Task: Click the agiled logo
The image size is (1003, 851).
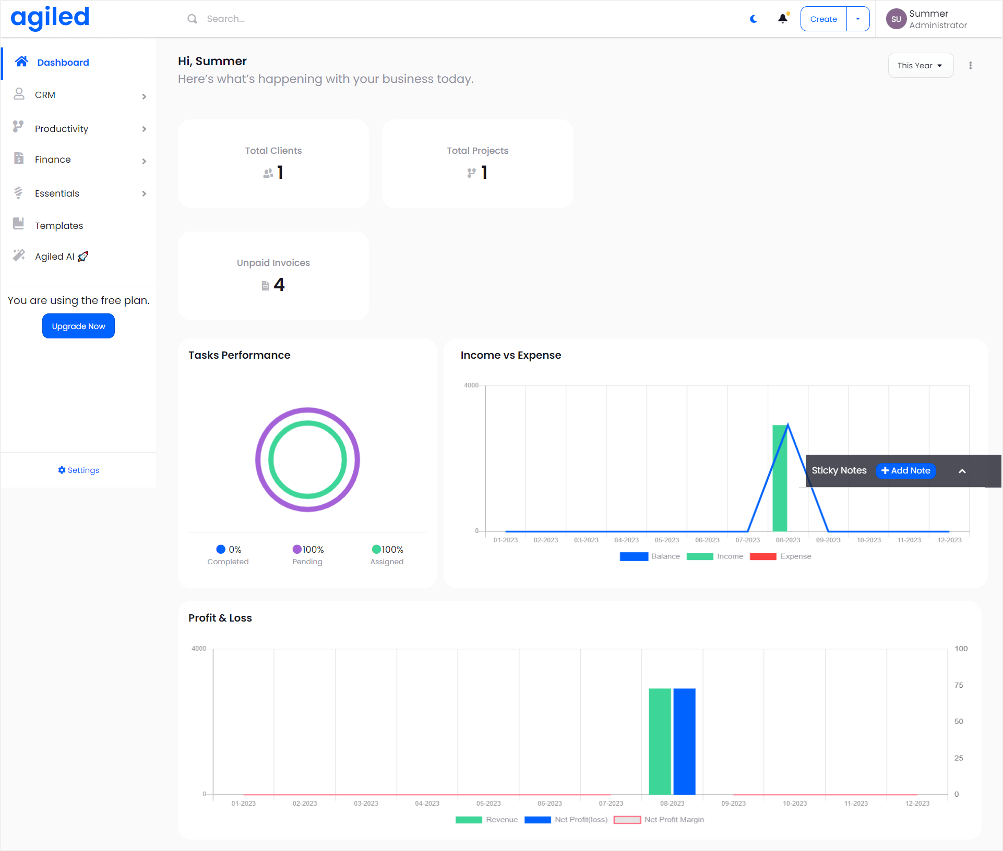Action: coord(50,18)
